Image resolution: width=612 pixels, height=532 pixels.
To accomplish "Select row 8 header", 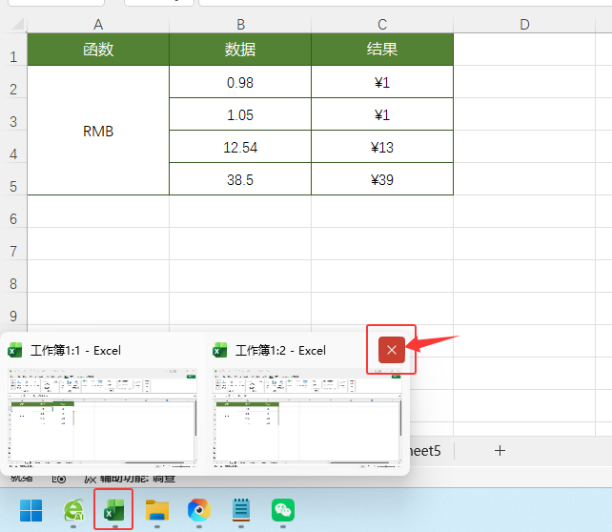I will tap(13, 276).
